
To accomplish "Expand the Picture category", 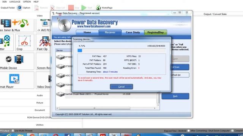I will (39, 103).
